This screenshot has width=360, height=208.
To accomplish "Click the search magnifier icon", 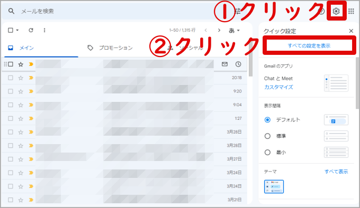I will pyautogui.click(x=11, y=11).
